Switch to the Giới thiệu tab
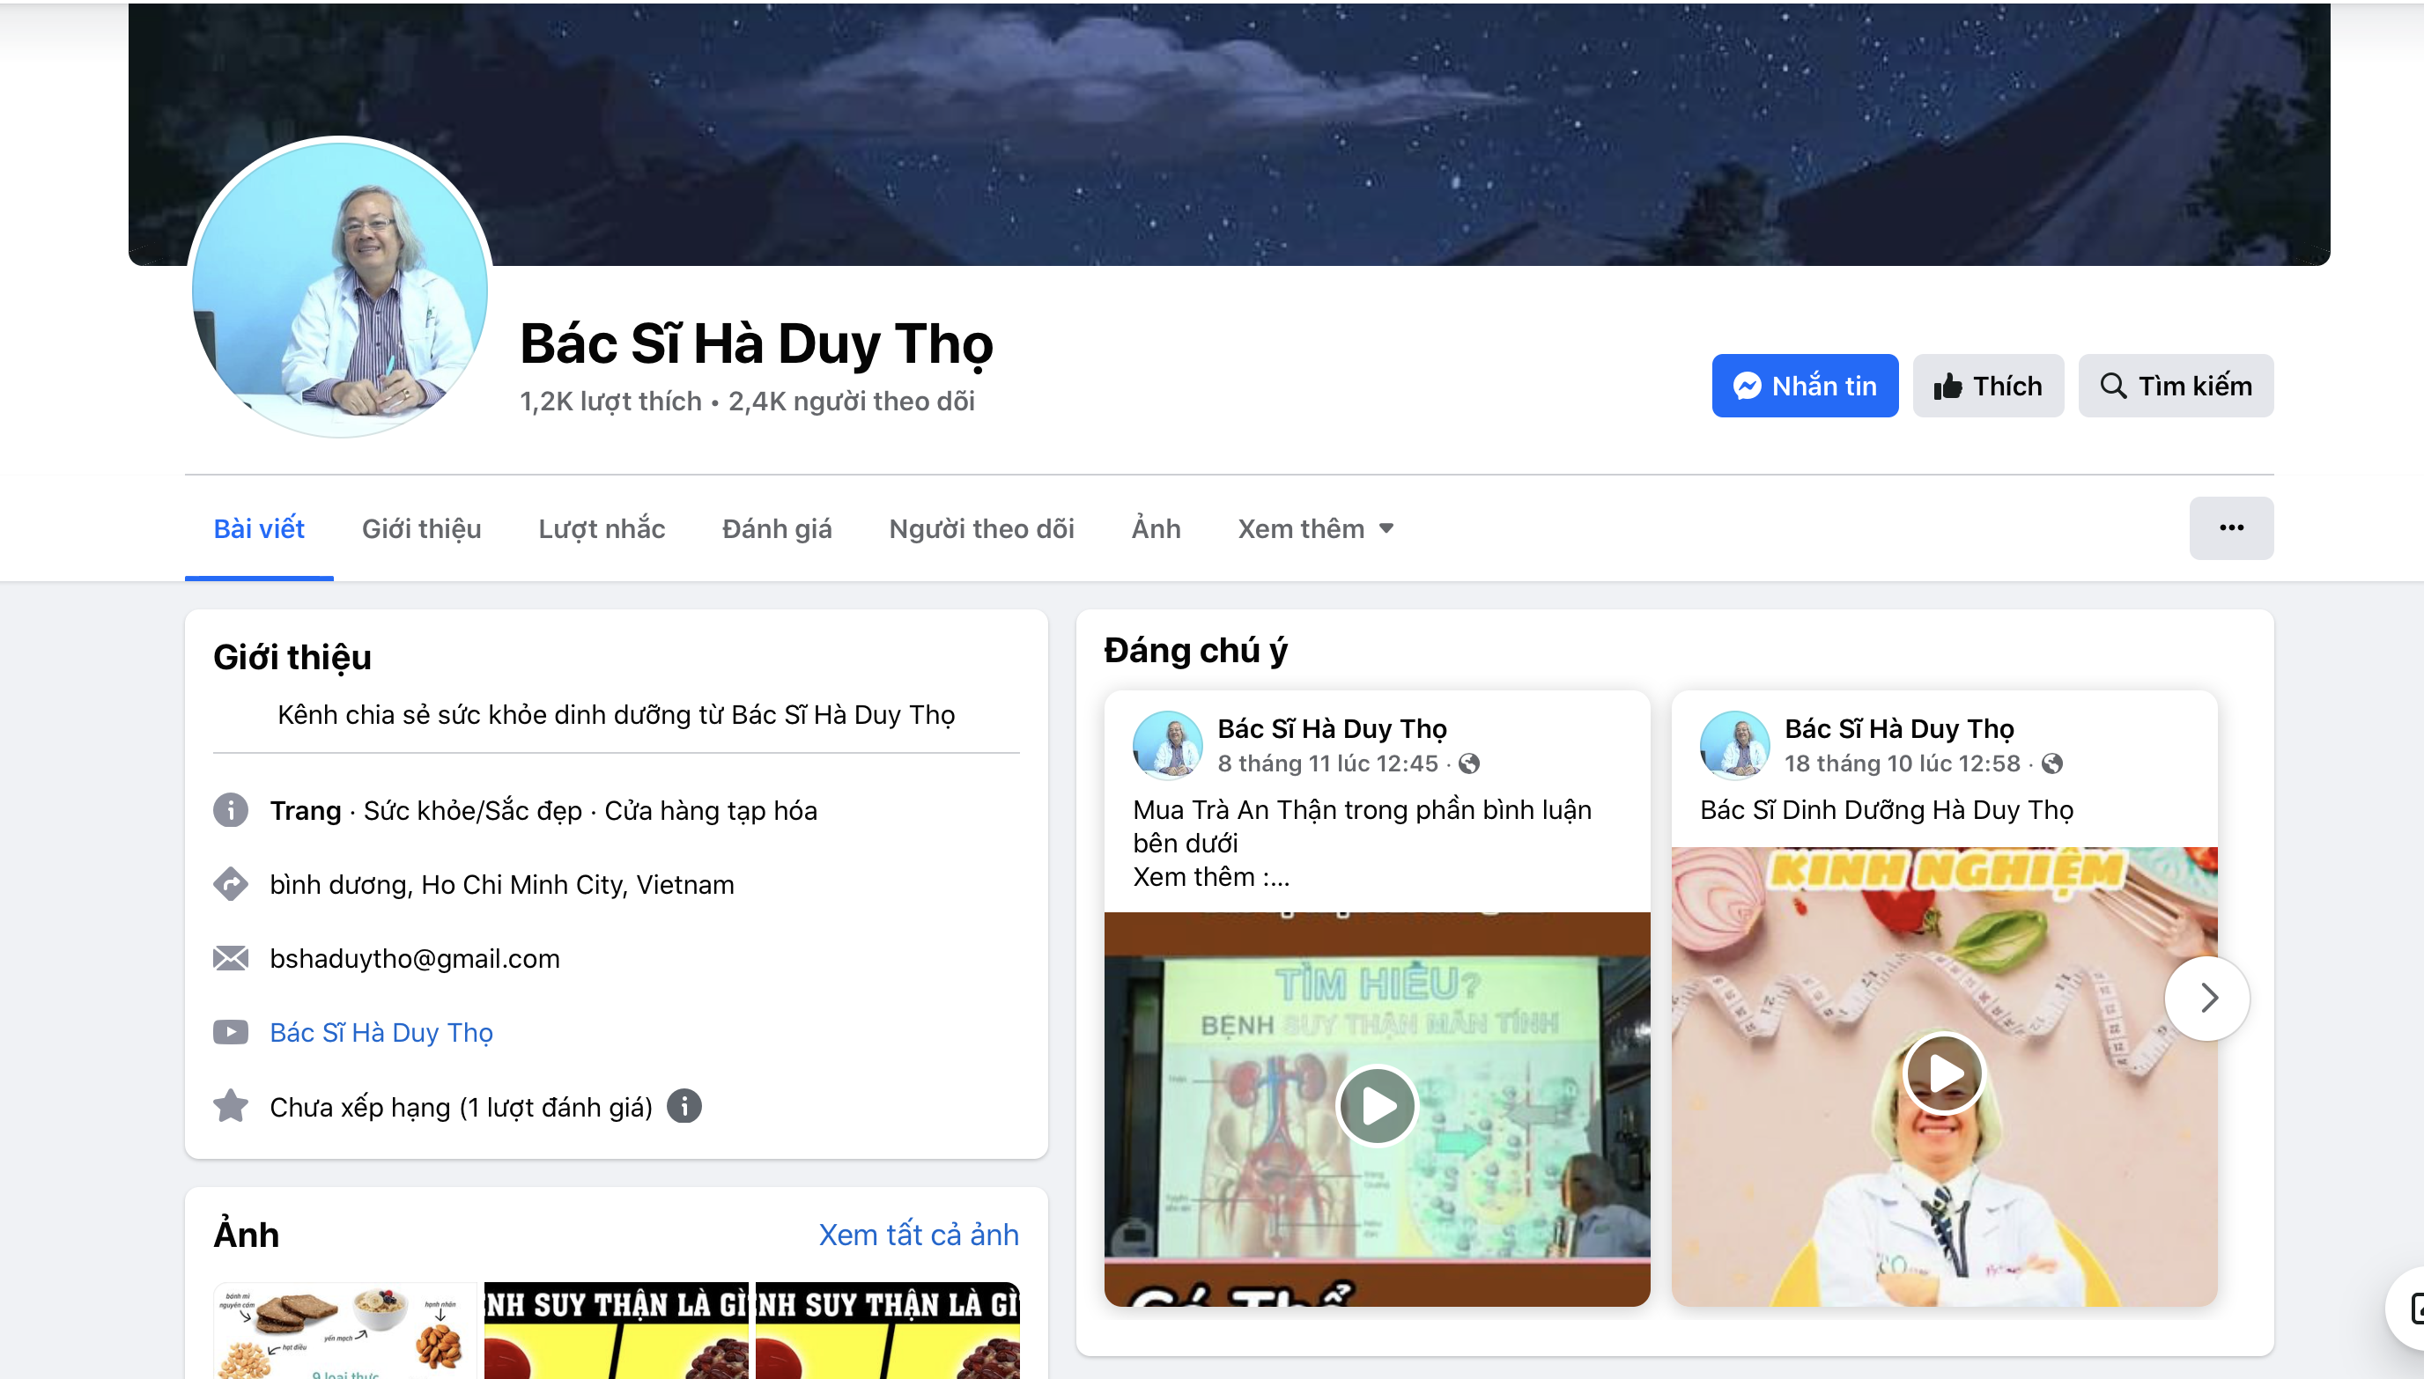This screenshot has width=2424, height=1379. coord(420,528)
